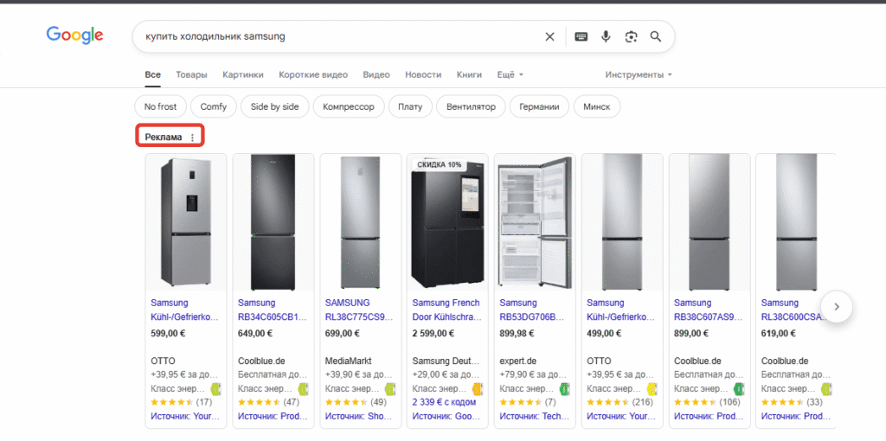The image size is (886, 441).
Task: Click the 599,00 € OTTO fridge image
Action: (185, 222)
